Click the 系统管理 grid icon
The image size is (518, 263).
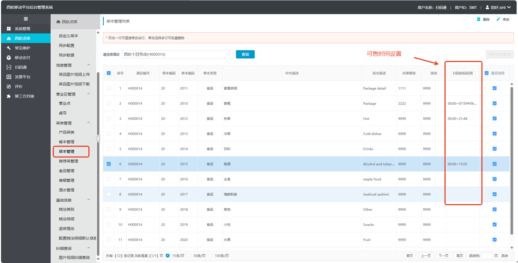[9, 29]
